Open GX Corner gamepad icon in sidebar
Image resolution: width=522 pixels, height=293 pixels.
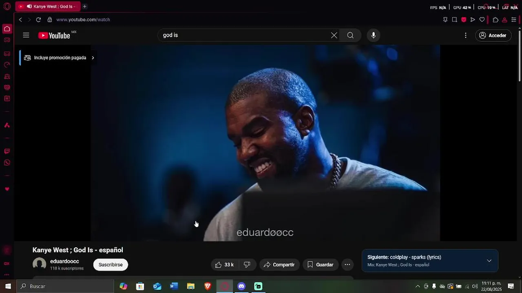click(x=7, y=40)
